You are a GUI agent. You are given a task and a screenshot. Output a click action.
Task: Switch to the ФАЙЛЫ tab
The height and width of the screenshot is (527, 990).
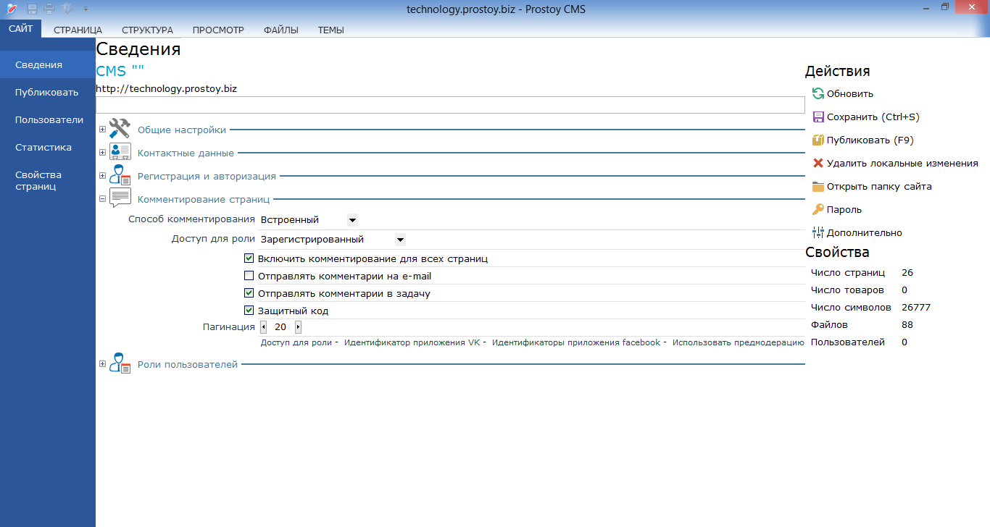pos(281,30)
